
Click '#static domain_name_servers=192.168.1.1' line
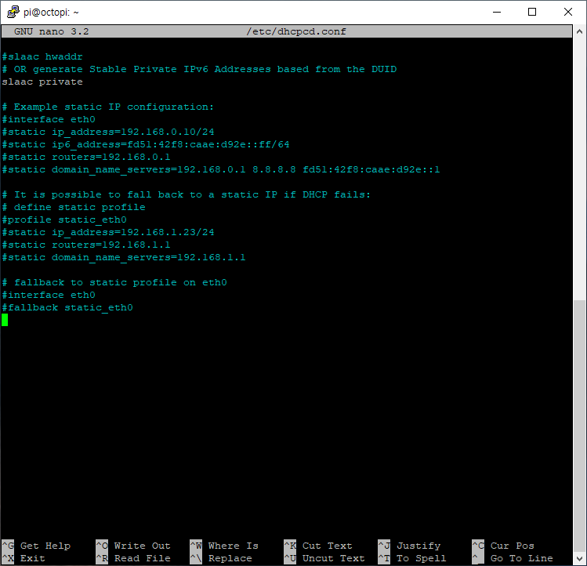point(124,257)
